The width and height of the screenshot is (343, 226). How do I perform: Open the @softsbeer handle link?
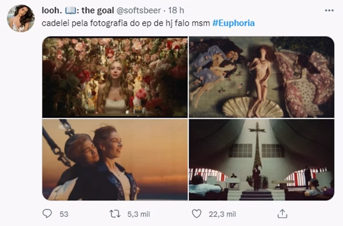point(138,10)
